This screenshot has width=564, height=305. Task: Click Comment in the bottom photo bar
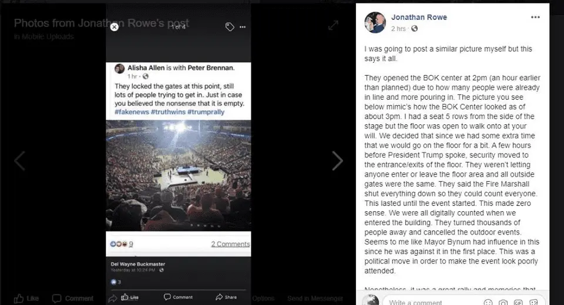pyautogui.click(x=72, y=298)
